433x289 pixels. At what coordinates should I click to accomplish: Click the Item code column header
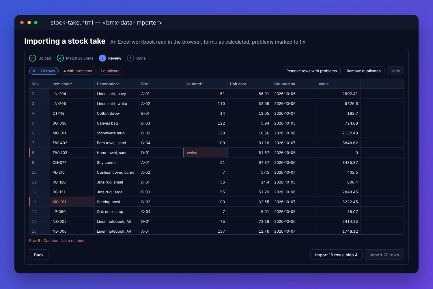click(x=72, y=84)
